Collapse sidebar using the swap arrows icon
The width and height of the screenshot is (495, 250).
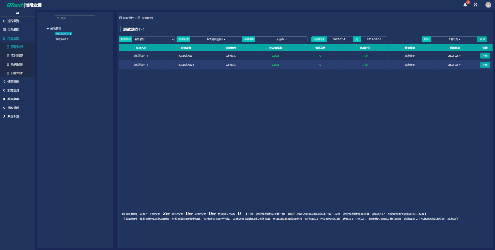(x=17, y=13)
